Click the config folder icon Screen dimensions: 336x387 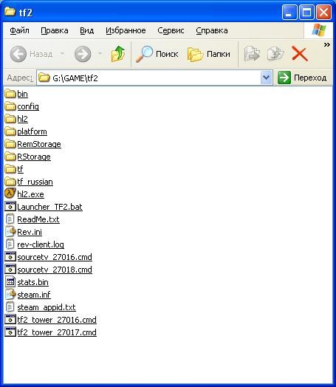coord(10,106)
